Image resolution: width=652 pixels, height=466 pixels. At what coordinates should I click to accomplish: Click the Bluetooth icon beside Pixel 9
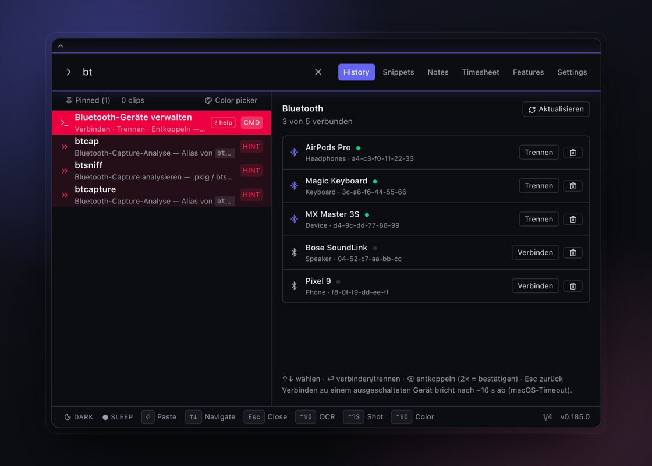click(294, 286)
